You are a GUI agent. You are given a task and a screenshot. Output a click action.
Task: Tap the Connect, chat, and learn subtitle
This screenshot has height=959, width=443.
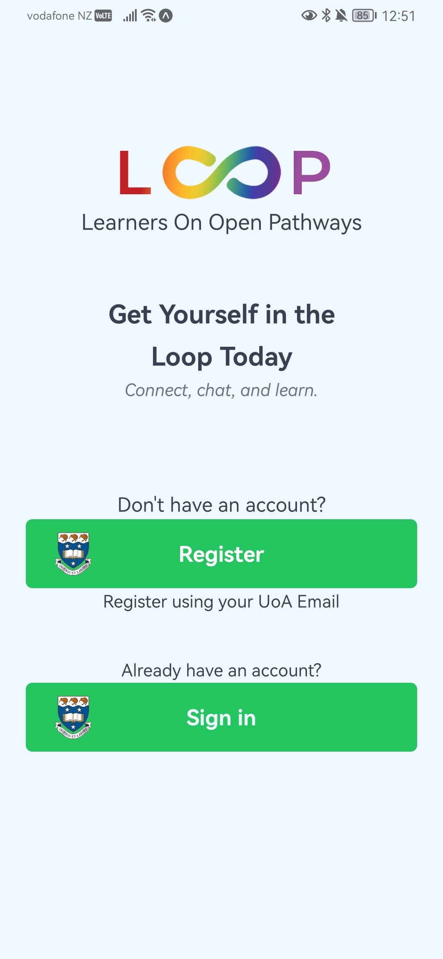point(221,390)
